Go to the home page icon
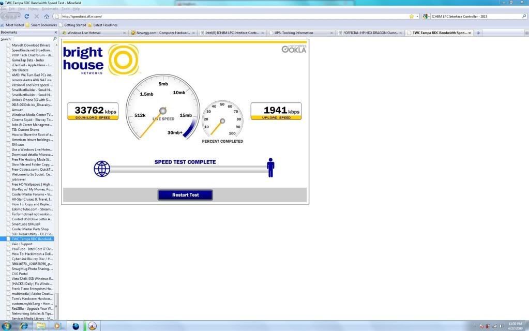This screenshot has width=529, height=331. coord(47,16)
